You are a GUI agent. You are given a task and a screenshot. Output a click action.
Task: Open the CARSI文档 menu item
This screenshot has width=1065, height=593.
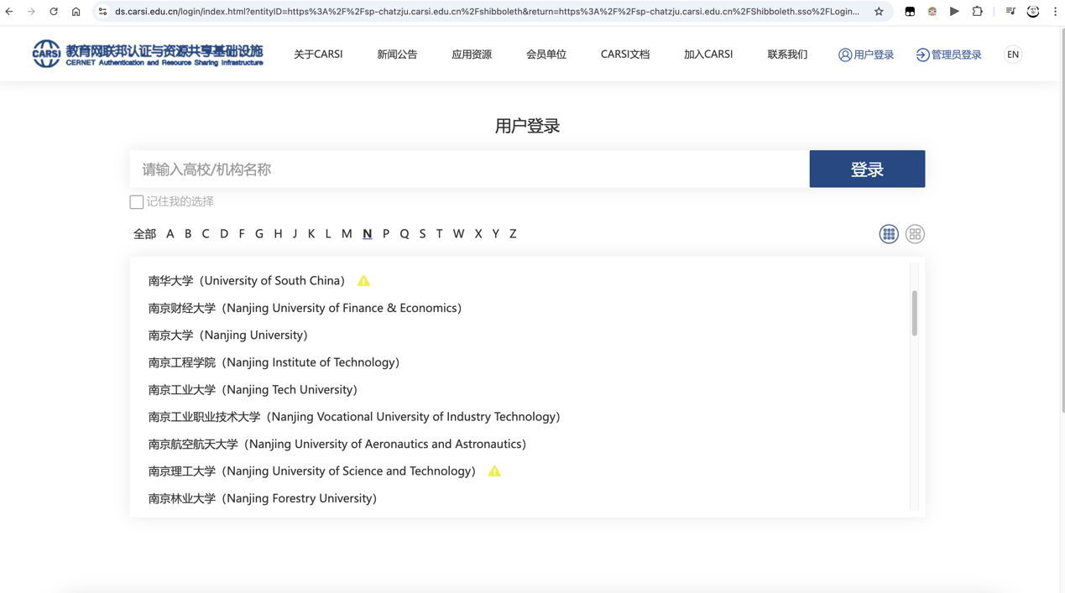click(x=625, y=55)
